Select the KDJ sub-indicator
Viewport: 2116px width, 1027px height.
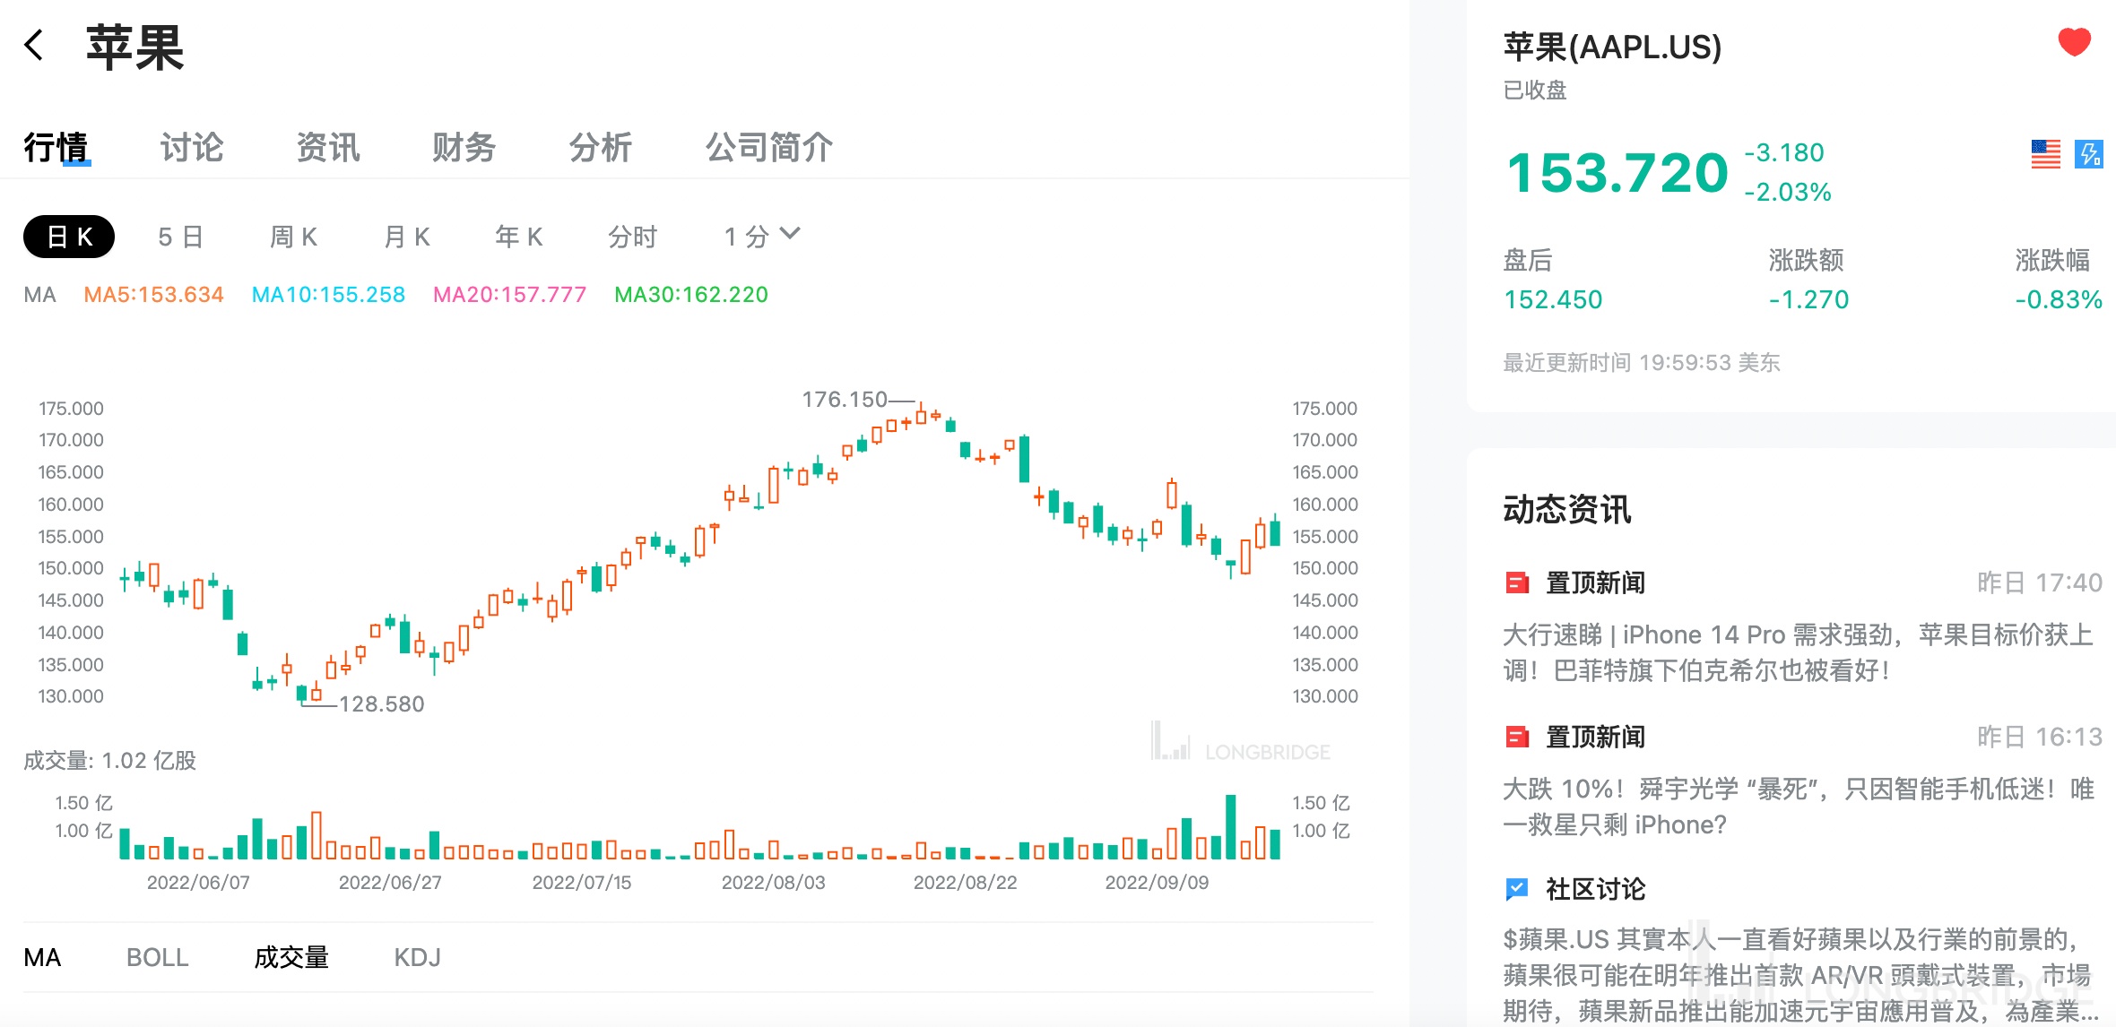click(418, 958)
